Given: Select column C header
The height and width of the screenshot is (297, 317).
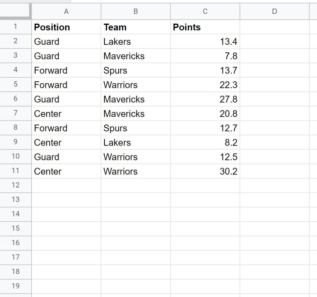Looking at the screenshot, I should [x=205, y=11].
